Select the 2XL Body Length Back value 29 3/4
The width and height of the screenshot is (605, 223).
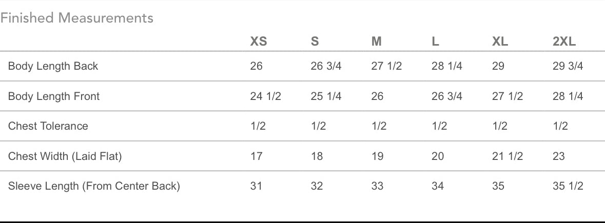568,66
